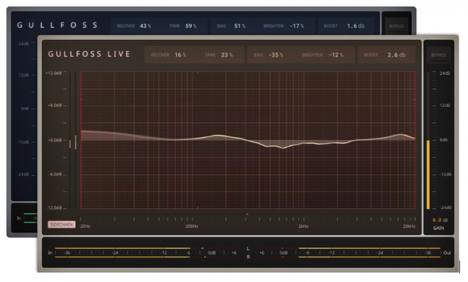This screenshot has width=468, height=282.
Task: Toggle the Bypass button in Gullfoss Live
Action: (x=439, y=56)
